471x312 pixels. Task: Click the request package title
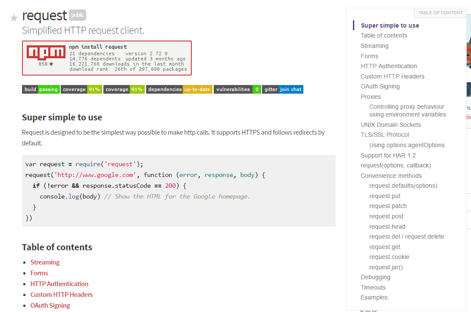tap(44, 16)
